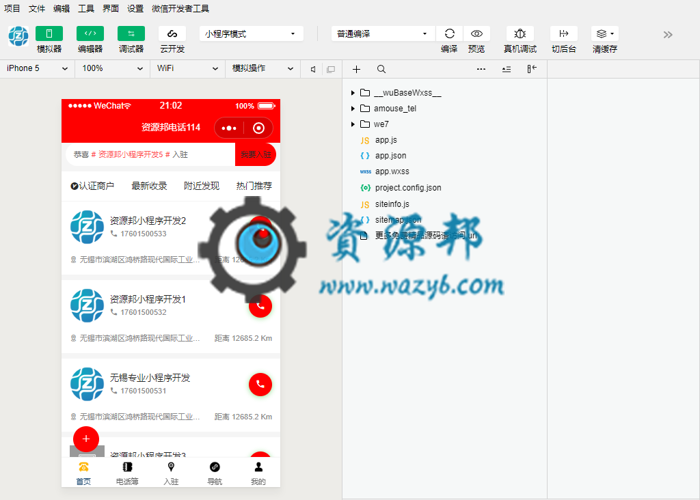This screenshot has height=500, width=700.
Task: Open the WiFi network dropdown
Action: point(187,68)
